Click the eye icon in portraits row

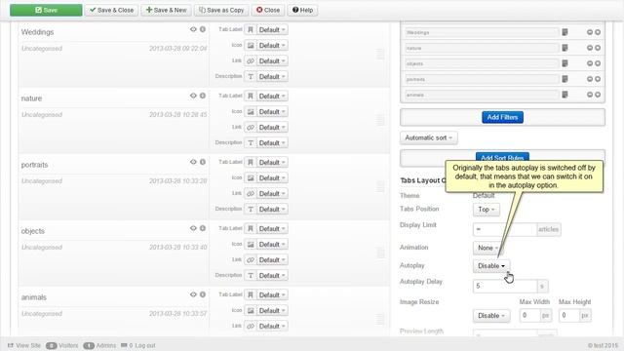pyautogui.click(x=193, y=162)
